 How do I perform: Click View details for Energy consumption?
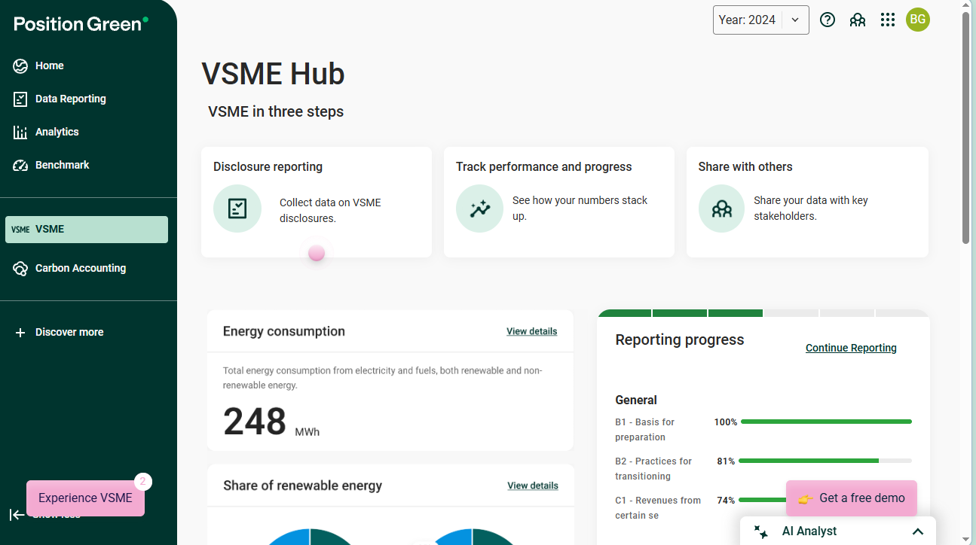tap(532, 331)
